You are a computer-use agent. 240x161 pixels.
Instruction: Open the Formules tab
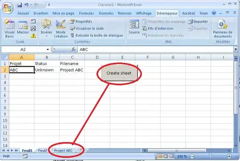(x=87, y=13)
